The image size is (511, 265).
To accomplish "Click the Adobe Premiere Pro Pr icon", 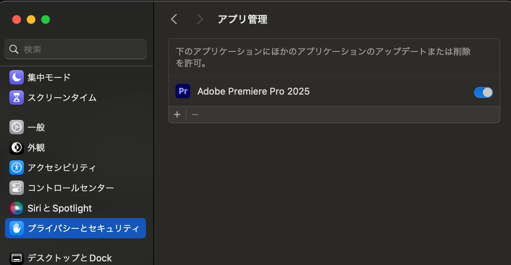I will (x=183, y=91).
